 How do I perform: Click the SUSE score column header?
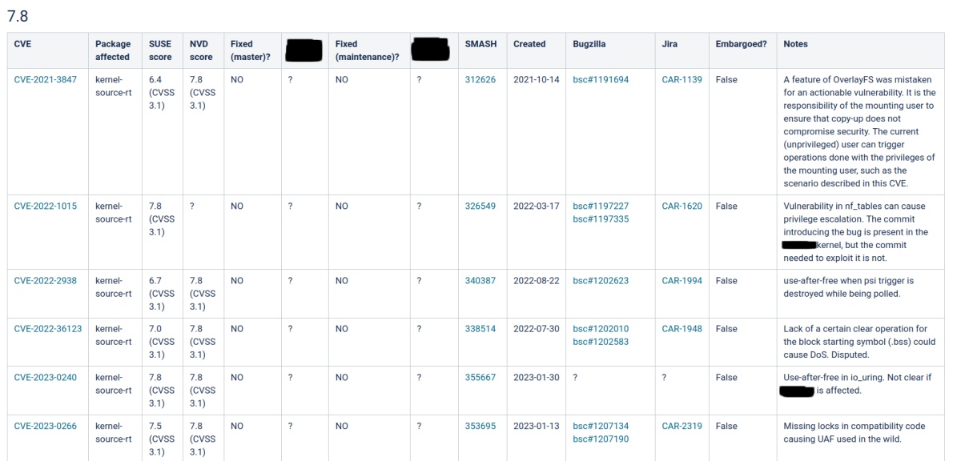[x=160, y=50]
